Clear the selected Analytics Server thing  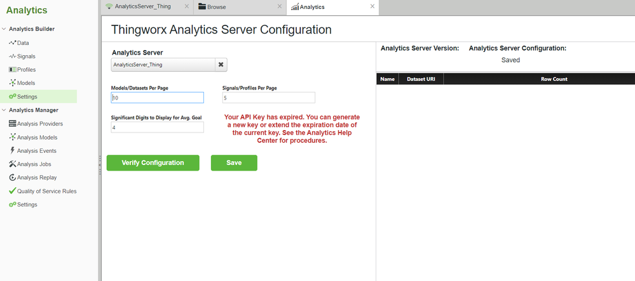pos(221,65)
